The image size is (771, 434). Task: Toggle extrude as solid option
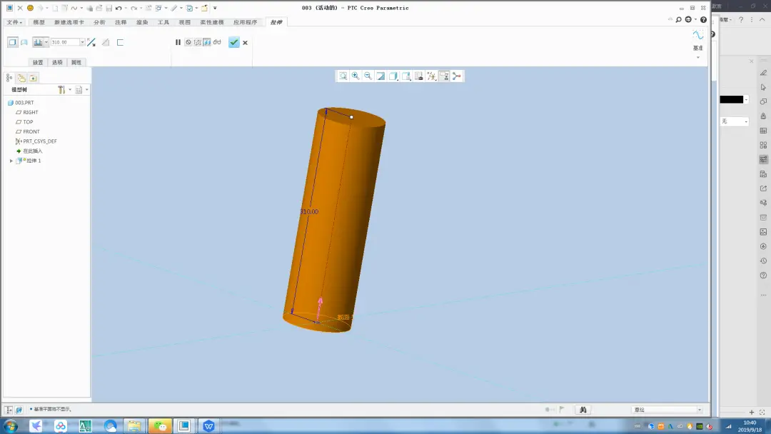tap(12, 42)
